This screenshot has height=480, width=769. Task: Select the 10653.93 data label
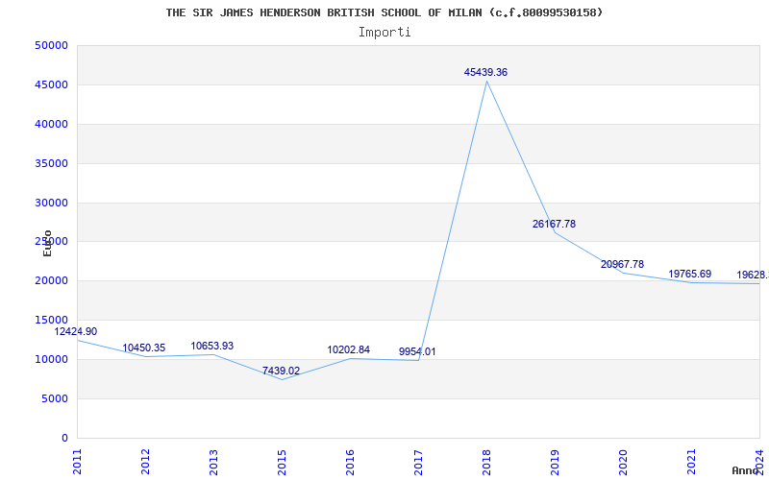tap(211, 347)
